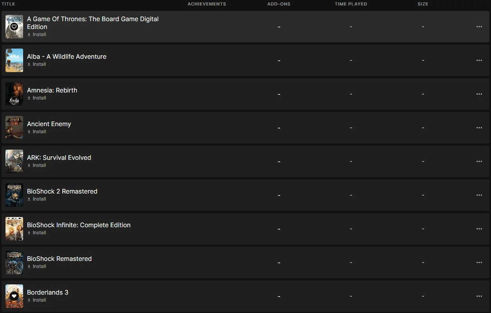Install ARK: Survival Evolved
Viewport: 491px width, 313px height.
coord(37,165)
